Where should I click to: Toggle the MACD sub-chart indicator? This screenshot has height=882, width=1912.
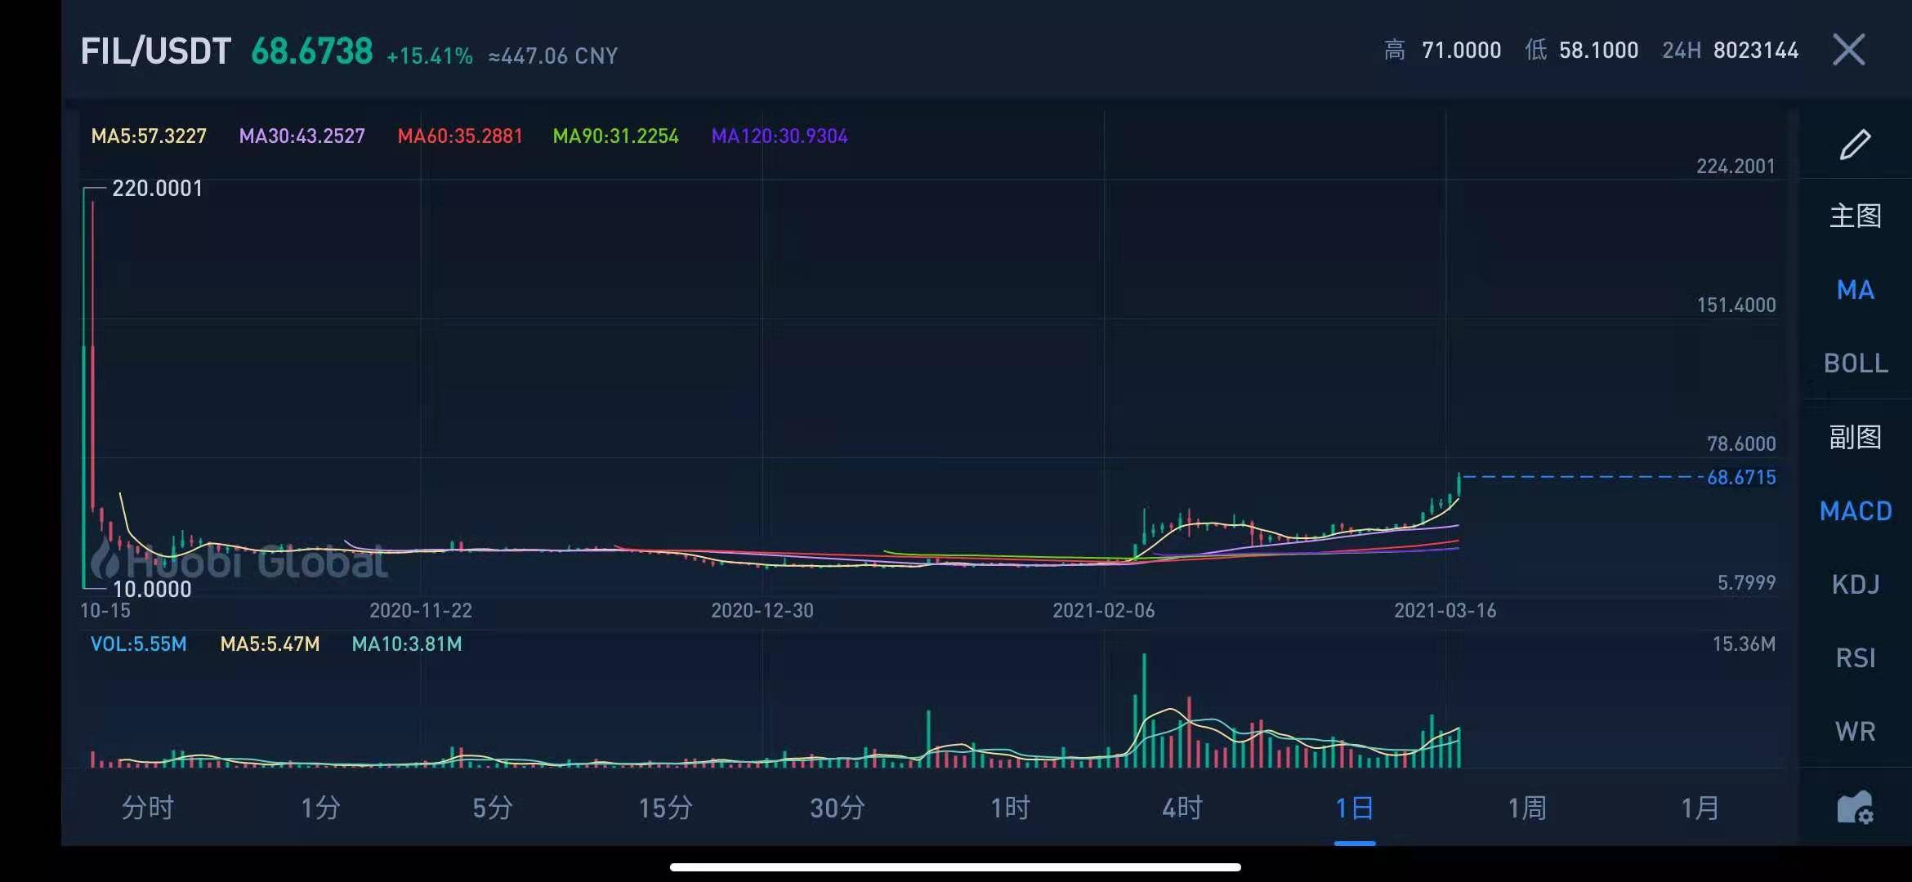coord(1855,511)
